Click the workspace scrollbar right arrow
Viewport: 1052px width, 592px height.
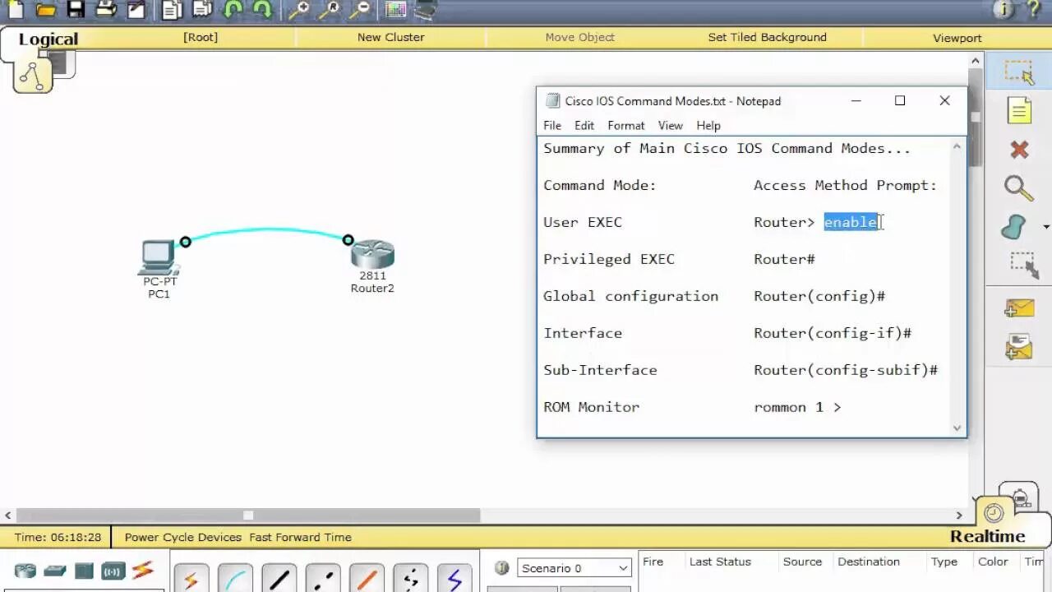click(959, 516)
